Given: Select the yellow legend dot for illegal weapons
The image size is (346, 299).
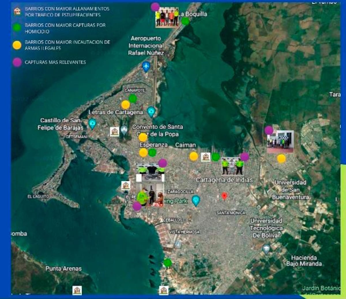Looking at the screenshot, I should [17, 45].
